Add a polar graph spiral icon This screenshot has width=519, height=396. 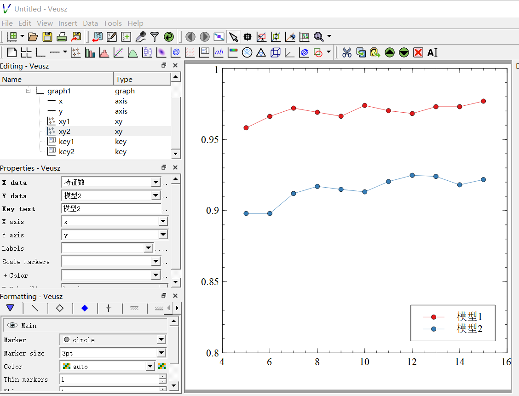247,52
